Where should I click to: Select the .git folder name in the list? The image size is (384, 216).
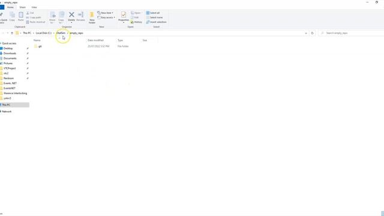coord(40,46)
